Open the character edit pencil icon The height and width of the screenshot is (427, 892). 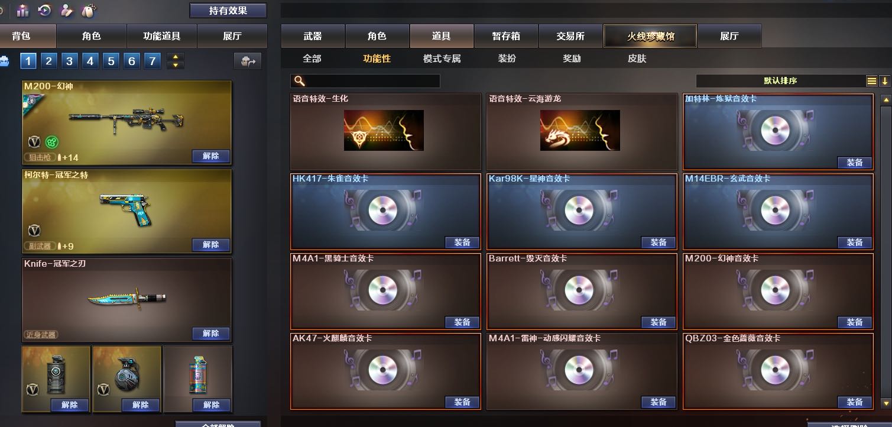click(67, 10)
